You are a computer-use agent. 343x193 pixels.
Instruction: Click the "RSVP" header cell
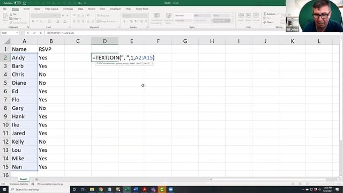tap(51, 49)
